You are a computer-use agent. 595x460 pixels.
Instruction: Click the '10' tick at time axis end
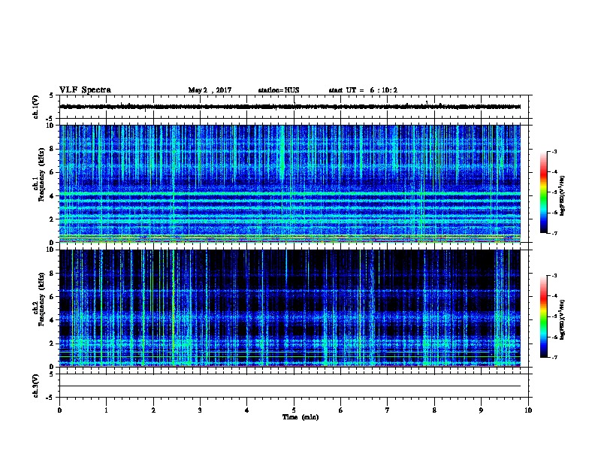[x=528, y=410]
